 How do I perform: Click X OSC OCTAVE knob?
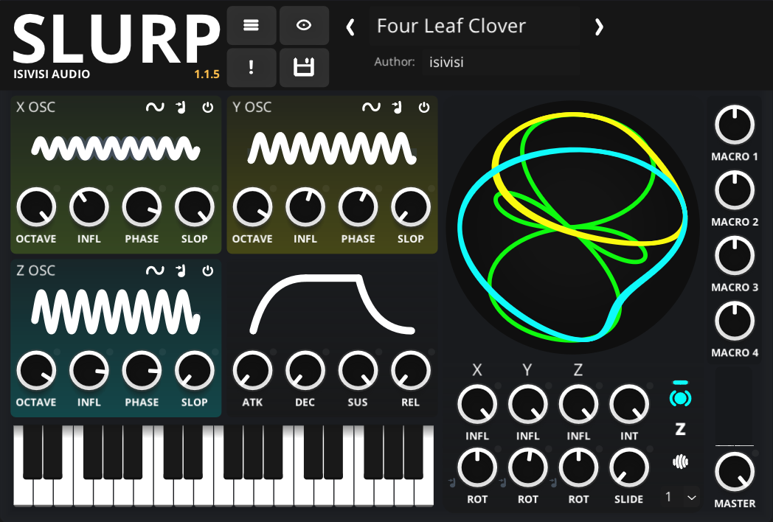point(36,207)
